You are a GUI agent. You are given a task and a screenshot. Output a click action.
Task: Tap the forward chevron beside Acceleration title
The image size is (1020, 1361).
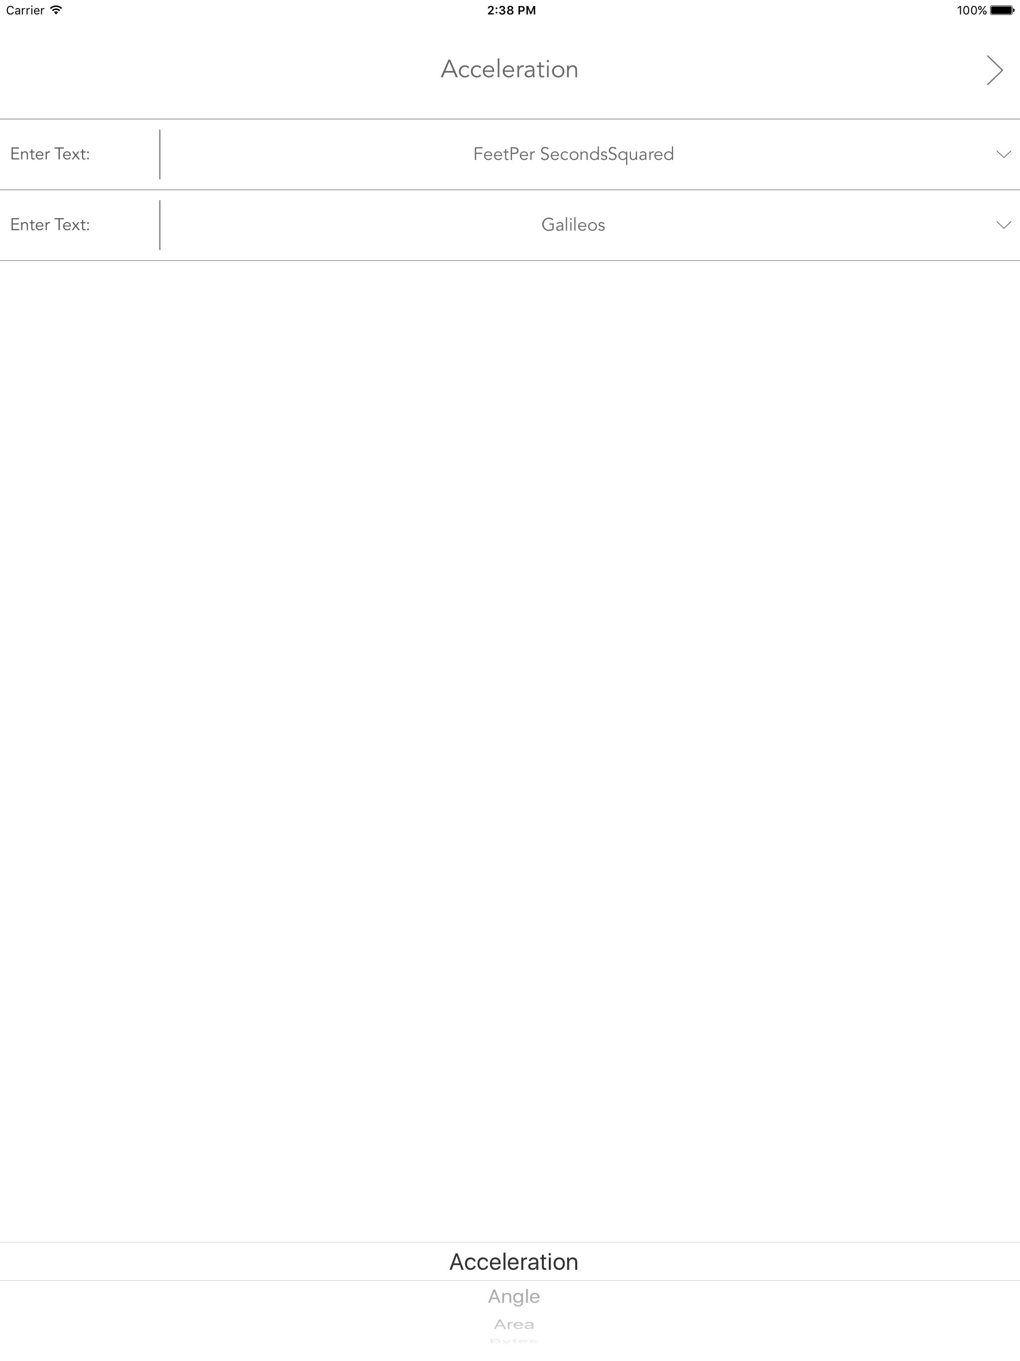pyautogui.click(x=994, y=70)
